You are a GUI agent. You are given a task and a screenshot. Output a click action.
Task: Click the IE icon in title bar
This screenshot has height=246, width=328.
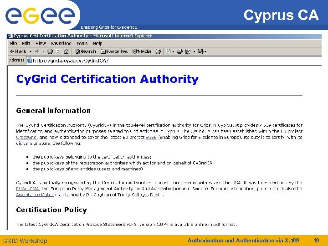point(10,36)
